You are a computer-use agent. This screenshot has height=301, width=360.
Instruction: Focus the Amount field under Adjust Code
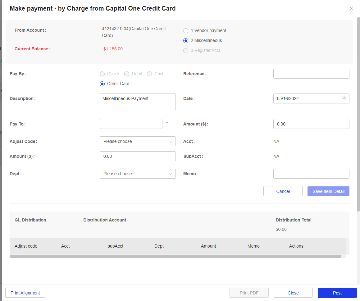138,156
